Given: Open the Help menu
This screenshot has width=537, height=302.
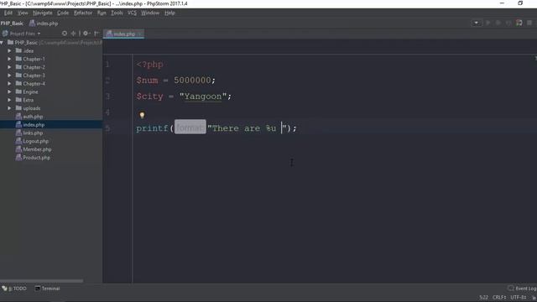Looking at the screenshot, I should (169, 13).
